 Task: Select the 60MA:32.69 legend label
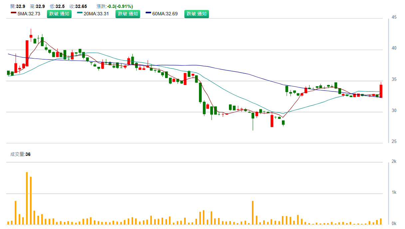[165, 14]
